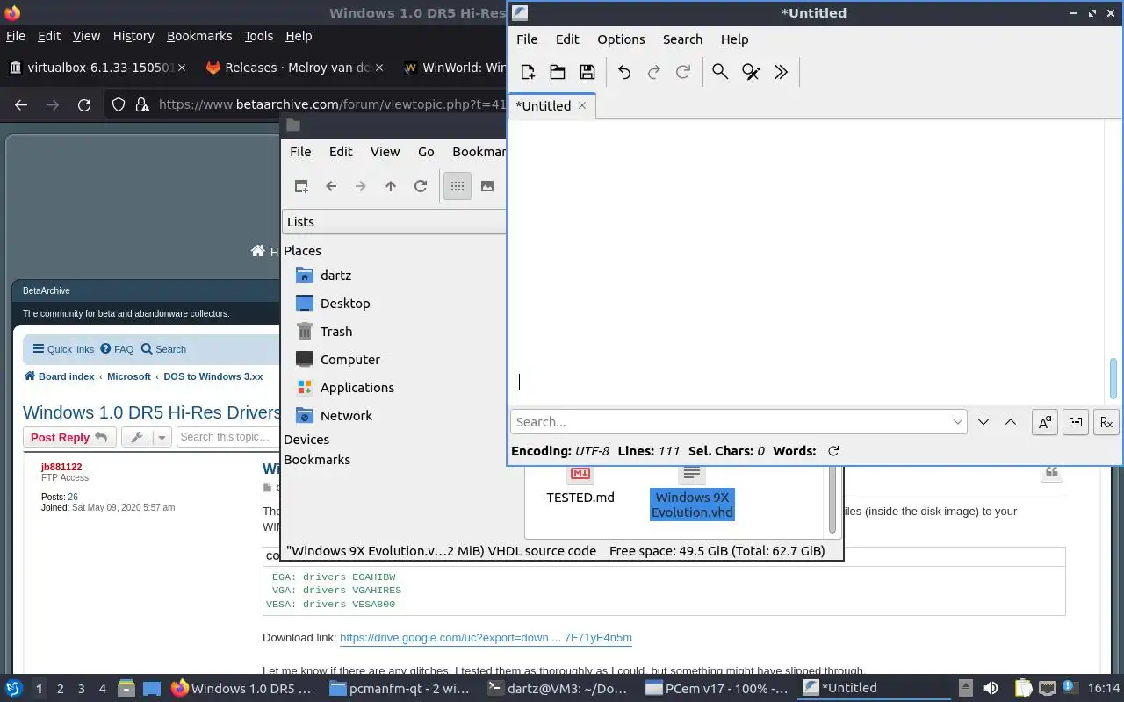Open Firefox Tools menu
Viewport: 1124px width, 702px height.
[258, 36]
